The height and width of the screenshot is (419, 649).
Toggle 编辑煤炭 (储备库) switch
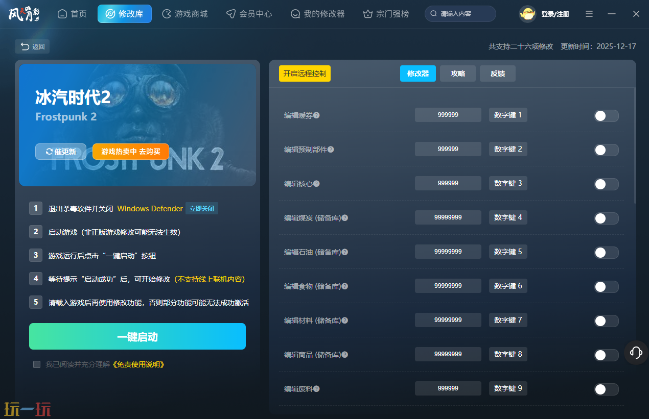606,218
